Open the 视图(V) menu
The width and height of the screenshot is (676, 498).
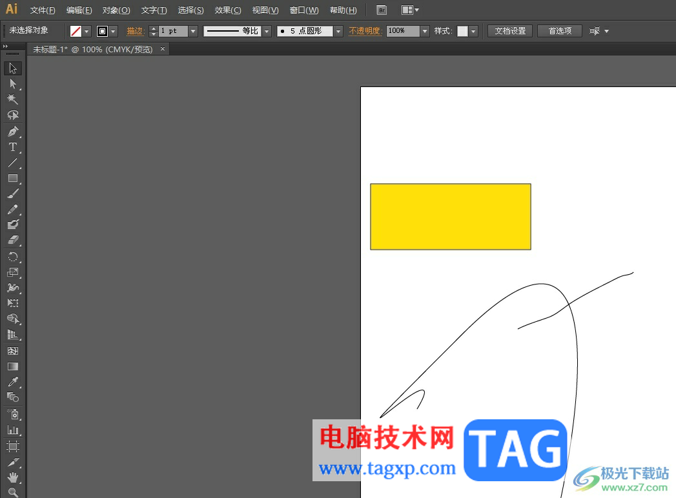265,10
